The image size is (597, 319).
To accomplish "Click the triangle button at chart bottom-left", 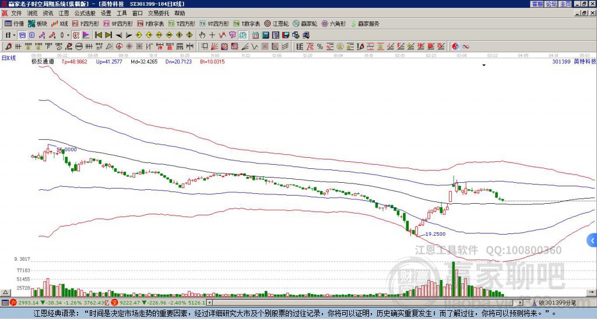I will (5, 292).
